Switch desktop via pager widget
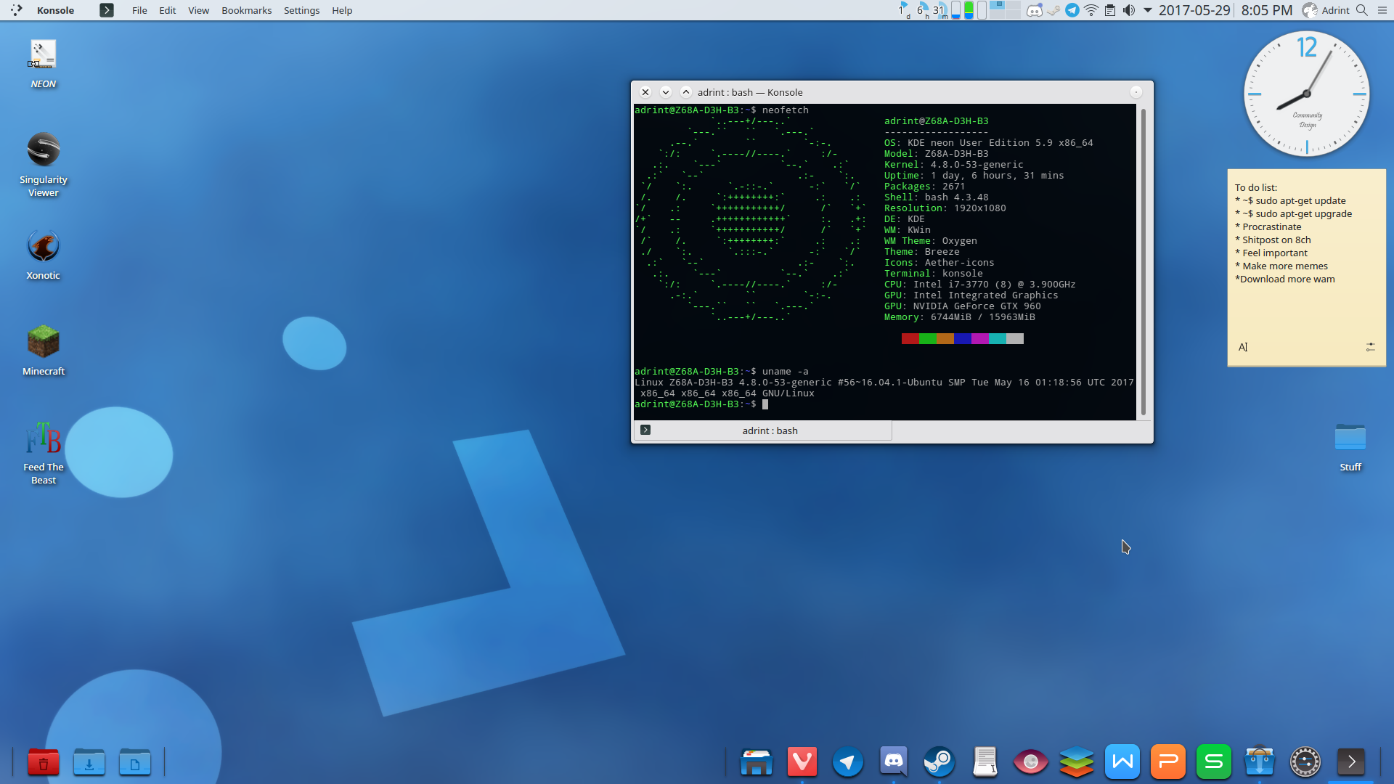1394x784 pixels. click(1006, 10)
